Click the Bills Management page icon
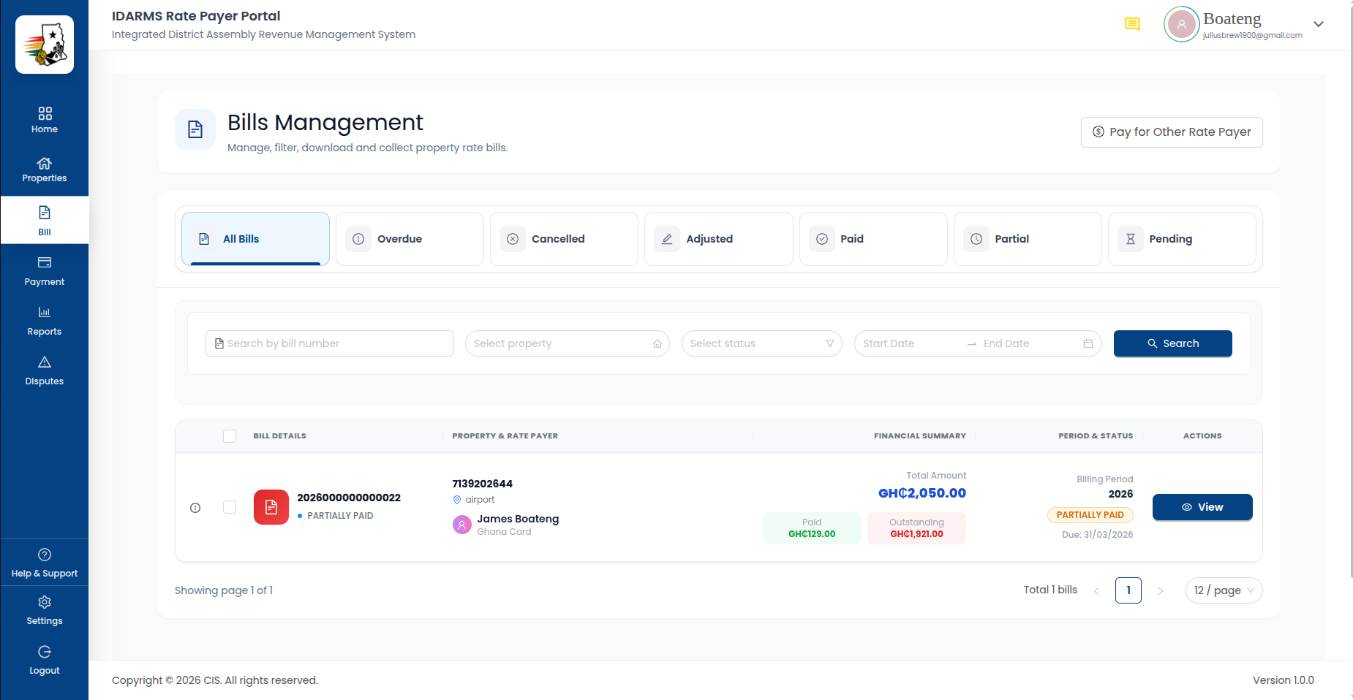This screenshot has height=700, width=1353. 195,129
